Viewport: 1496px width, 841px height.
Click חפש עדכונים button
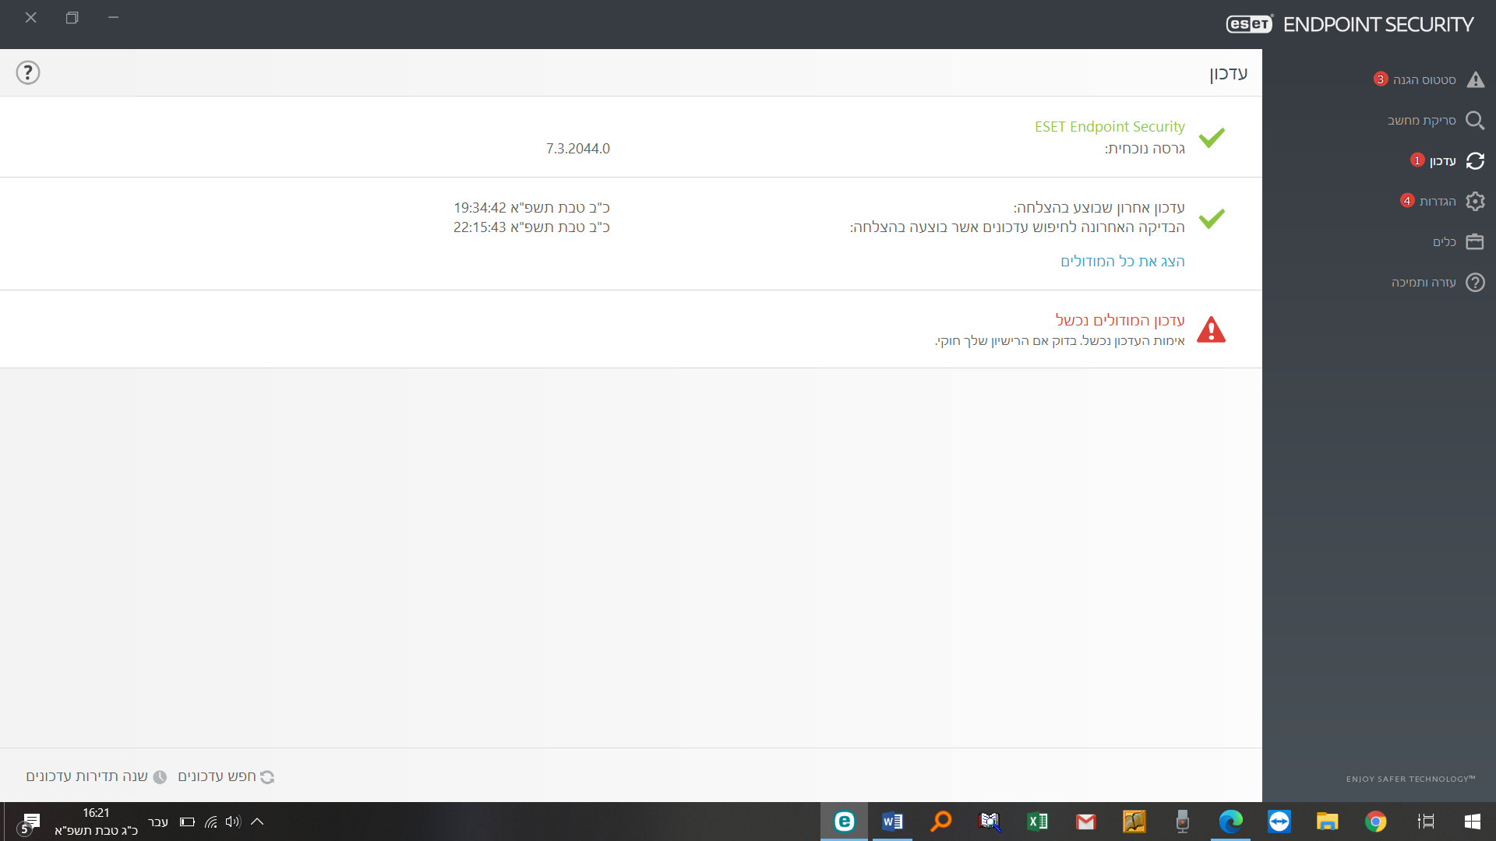click(226, 776)
